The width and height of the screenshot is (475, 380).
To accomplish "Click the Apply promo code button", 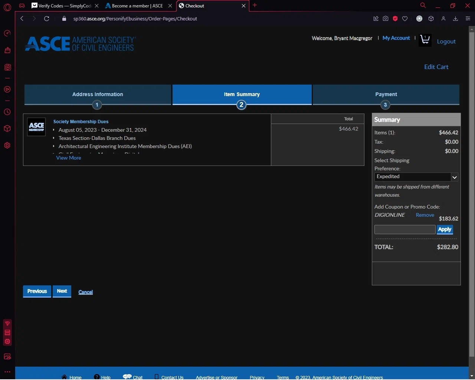I will pyautogui.click(x=445, y=230).
